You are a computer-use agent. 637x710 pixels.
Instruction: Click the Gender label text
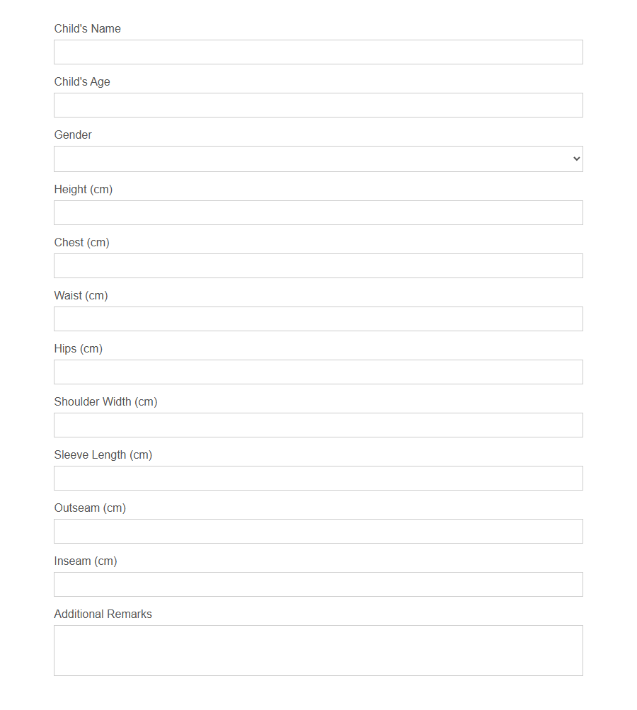(x=73, y=134)
